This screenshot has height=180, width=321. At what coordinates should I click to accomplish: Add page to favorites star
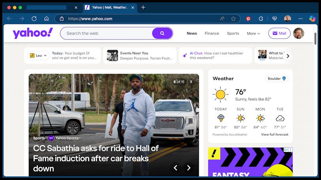click(x=233, y=19)
